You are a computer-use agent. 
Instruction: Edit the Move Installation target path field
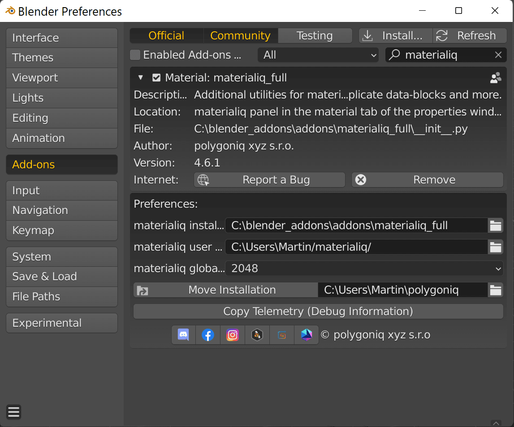[x=403, y=290]
